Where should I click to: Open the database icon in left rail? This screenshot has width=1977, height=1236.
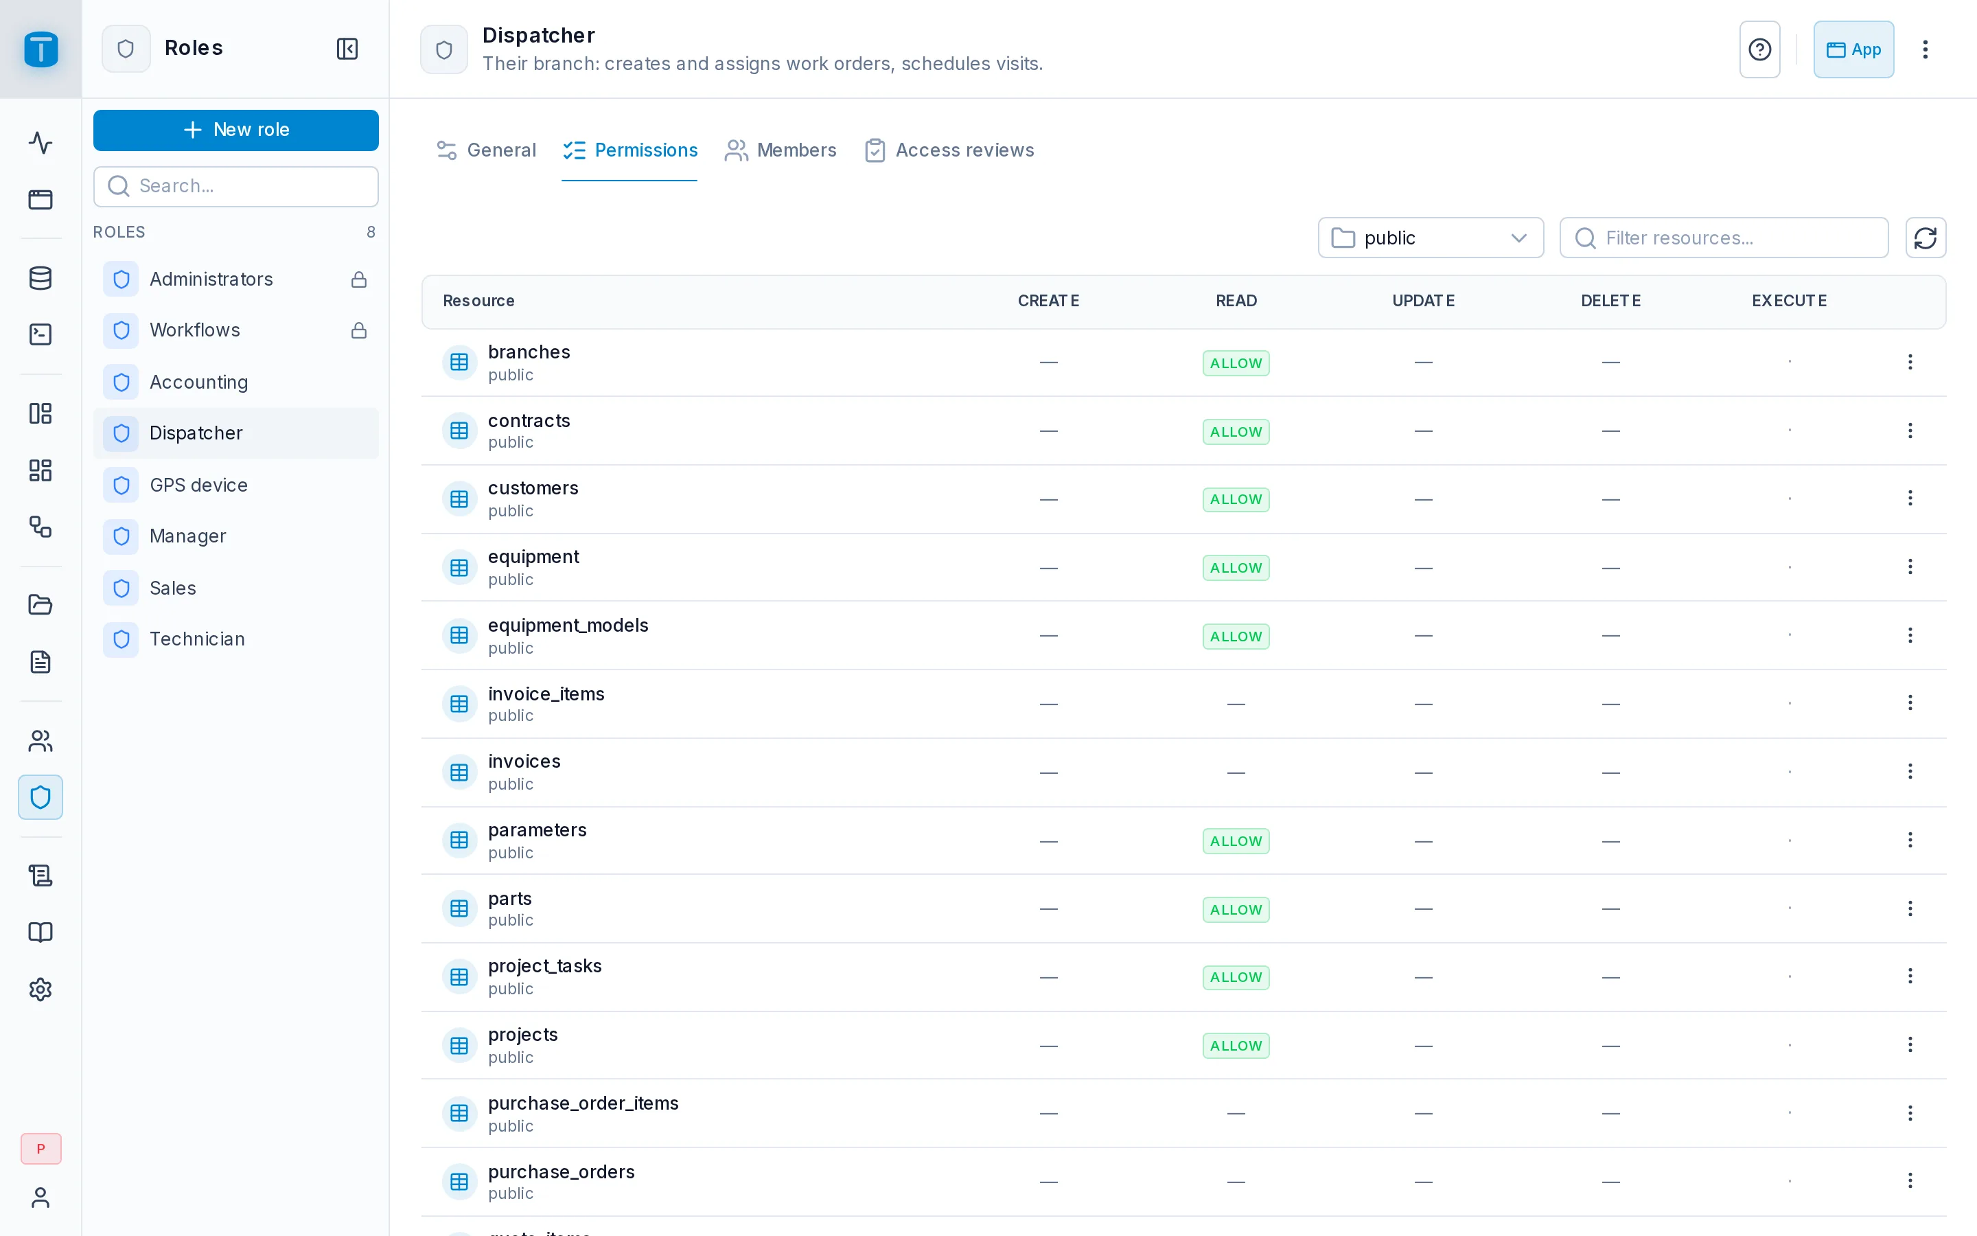40,278
